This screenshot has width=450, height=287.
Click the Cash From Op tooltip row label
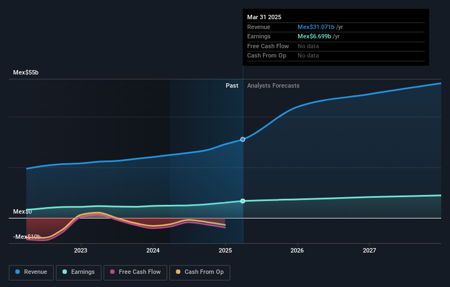click(x=266, y=56)
